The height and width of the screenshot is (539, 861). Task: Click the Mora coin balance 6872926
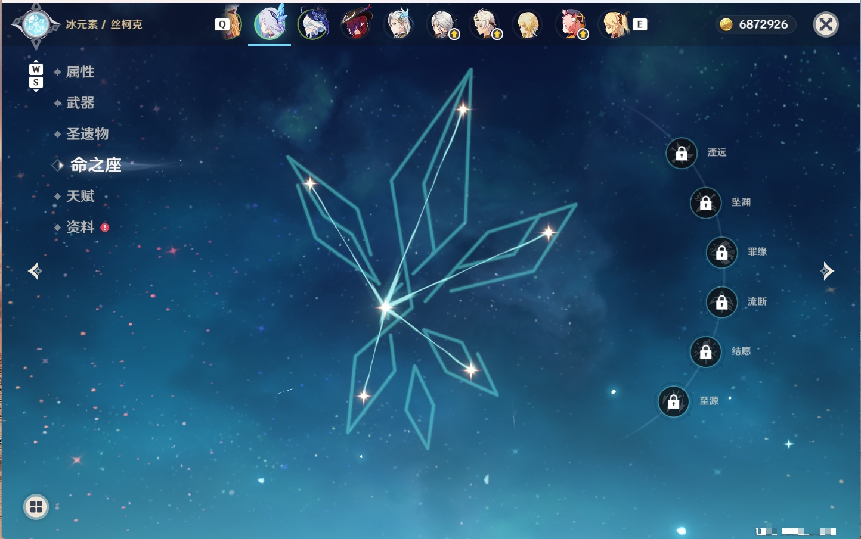(757, 24)
